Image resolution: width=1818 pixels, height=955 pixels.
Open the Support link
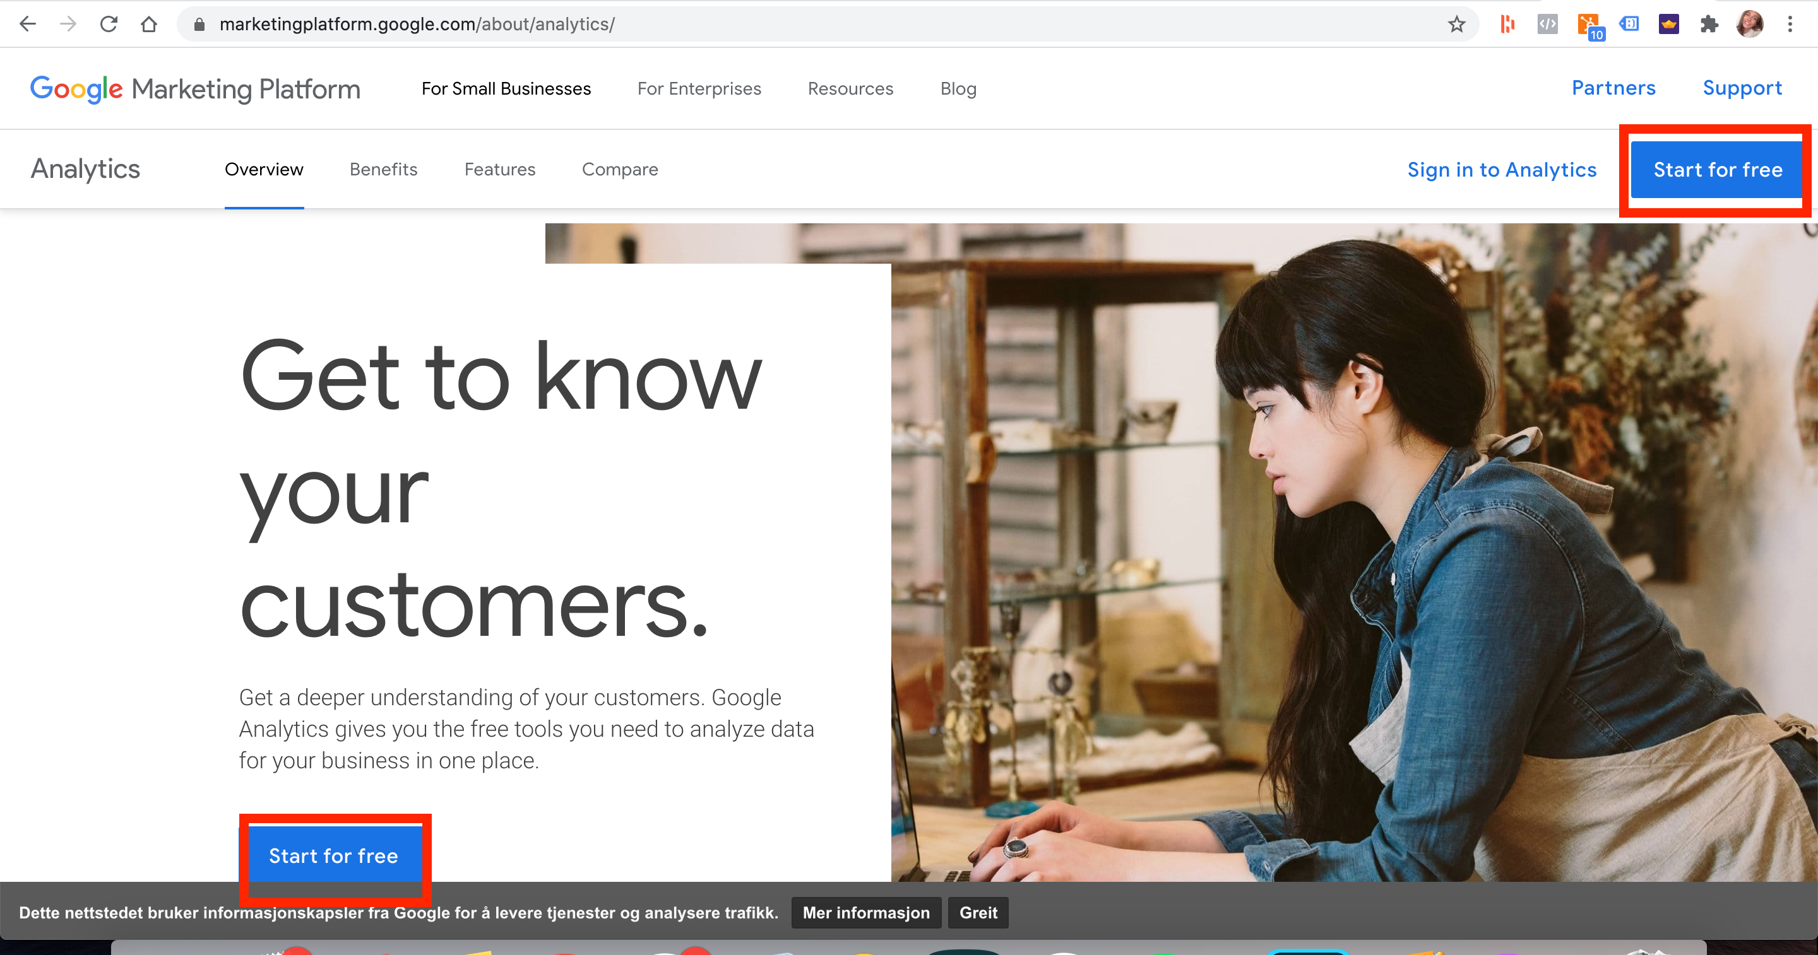tap(1742, 88)
